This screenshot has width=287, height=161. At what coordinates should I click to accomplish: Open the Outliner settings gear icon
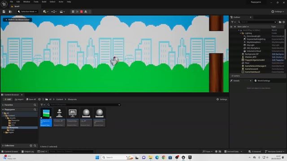pyautogui.click(x=284, y=22)
